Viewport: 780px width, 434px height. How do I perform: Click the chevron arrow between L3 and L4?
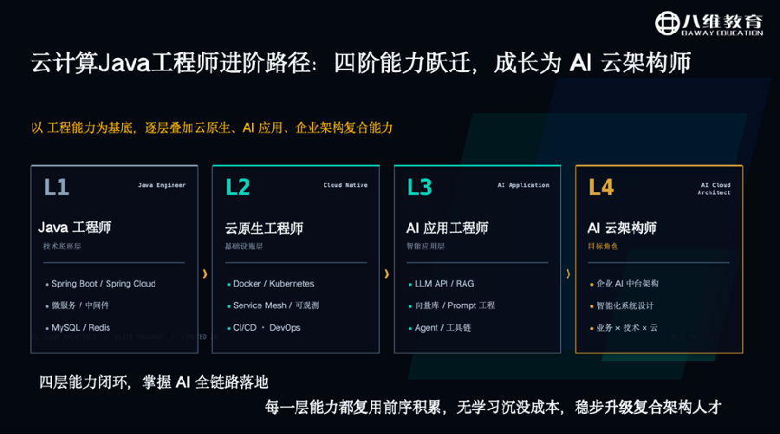click(x=568, y=274)
